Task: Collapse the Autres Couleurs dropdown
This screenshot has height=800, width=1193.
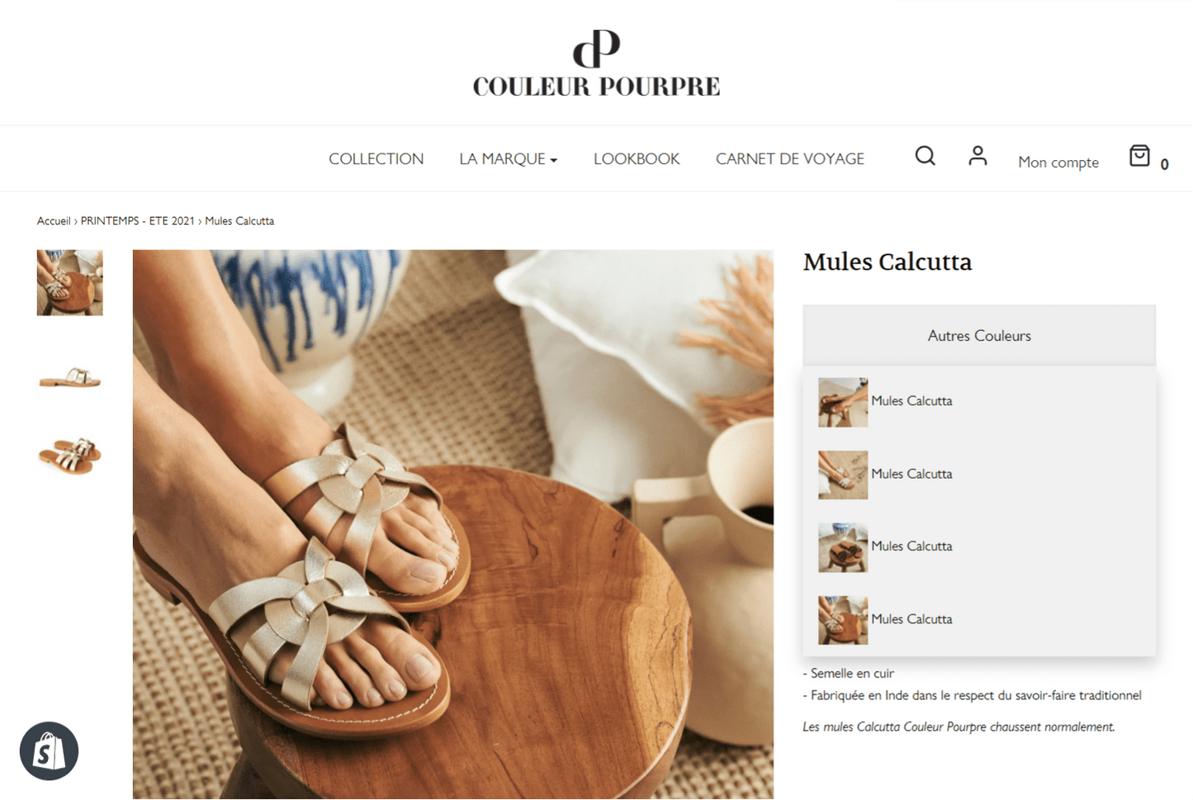Action: [979, 335]
